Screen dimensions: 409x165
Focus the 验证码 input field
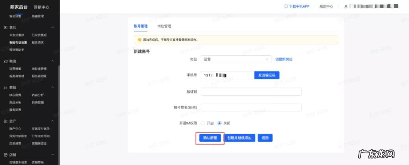(251, 92)
